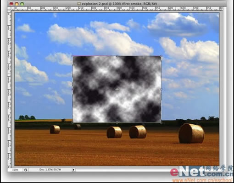Click the transform center reference point
The width and height of the screenshot is (234, 183).
click(x=117, y=89)
